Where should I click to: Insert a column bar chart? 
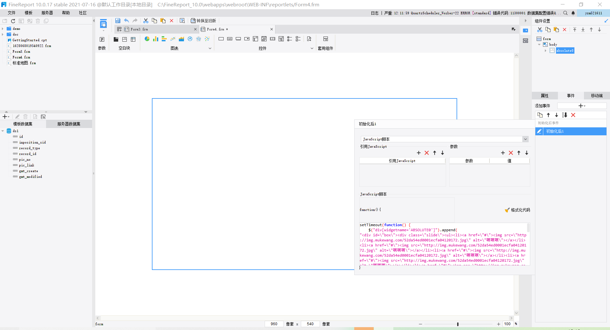[x=155, y=39]
